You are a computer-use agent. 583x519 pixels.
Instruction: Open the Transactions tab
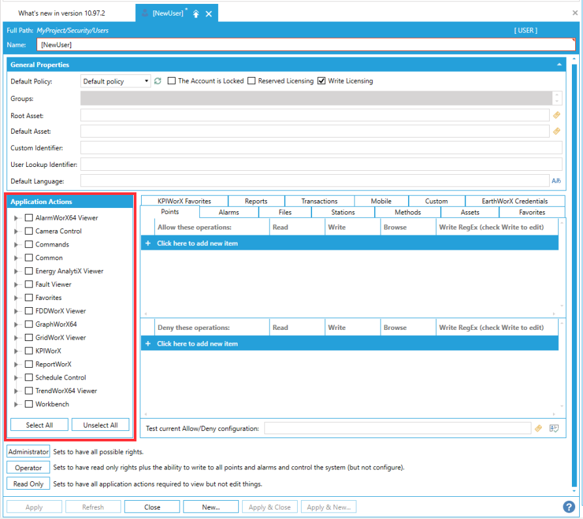pyautogui.click(x=319, y=201)
